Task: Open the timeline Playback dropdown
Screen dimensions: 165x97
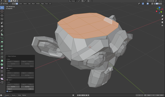Action: point(7,95)
